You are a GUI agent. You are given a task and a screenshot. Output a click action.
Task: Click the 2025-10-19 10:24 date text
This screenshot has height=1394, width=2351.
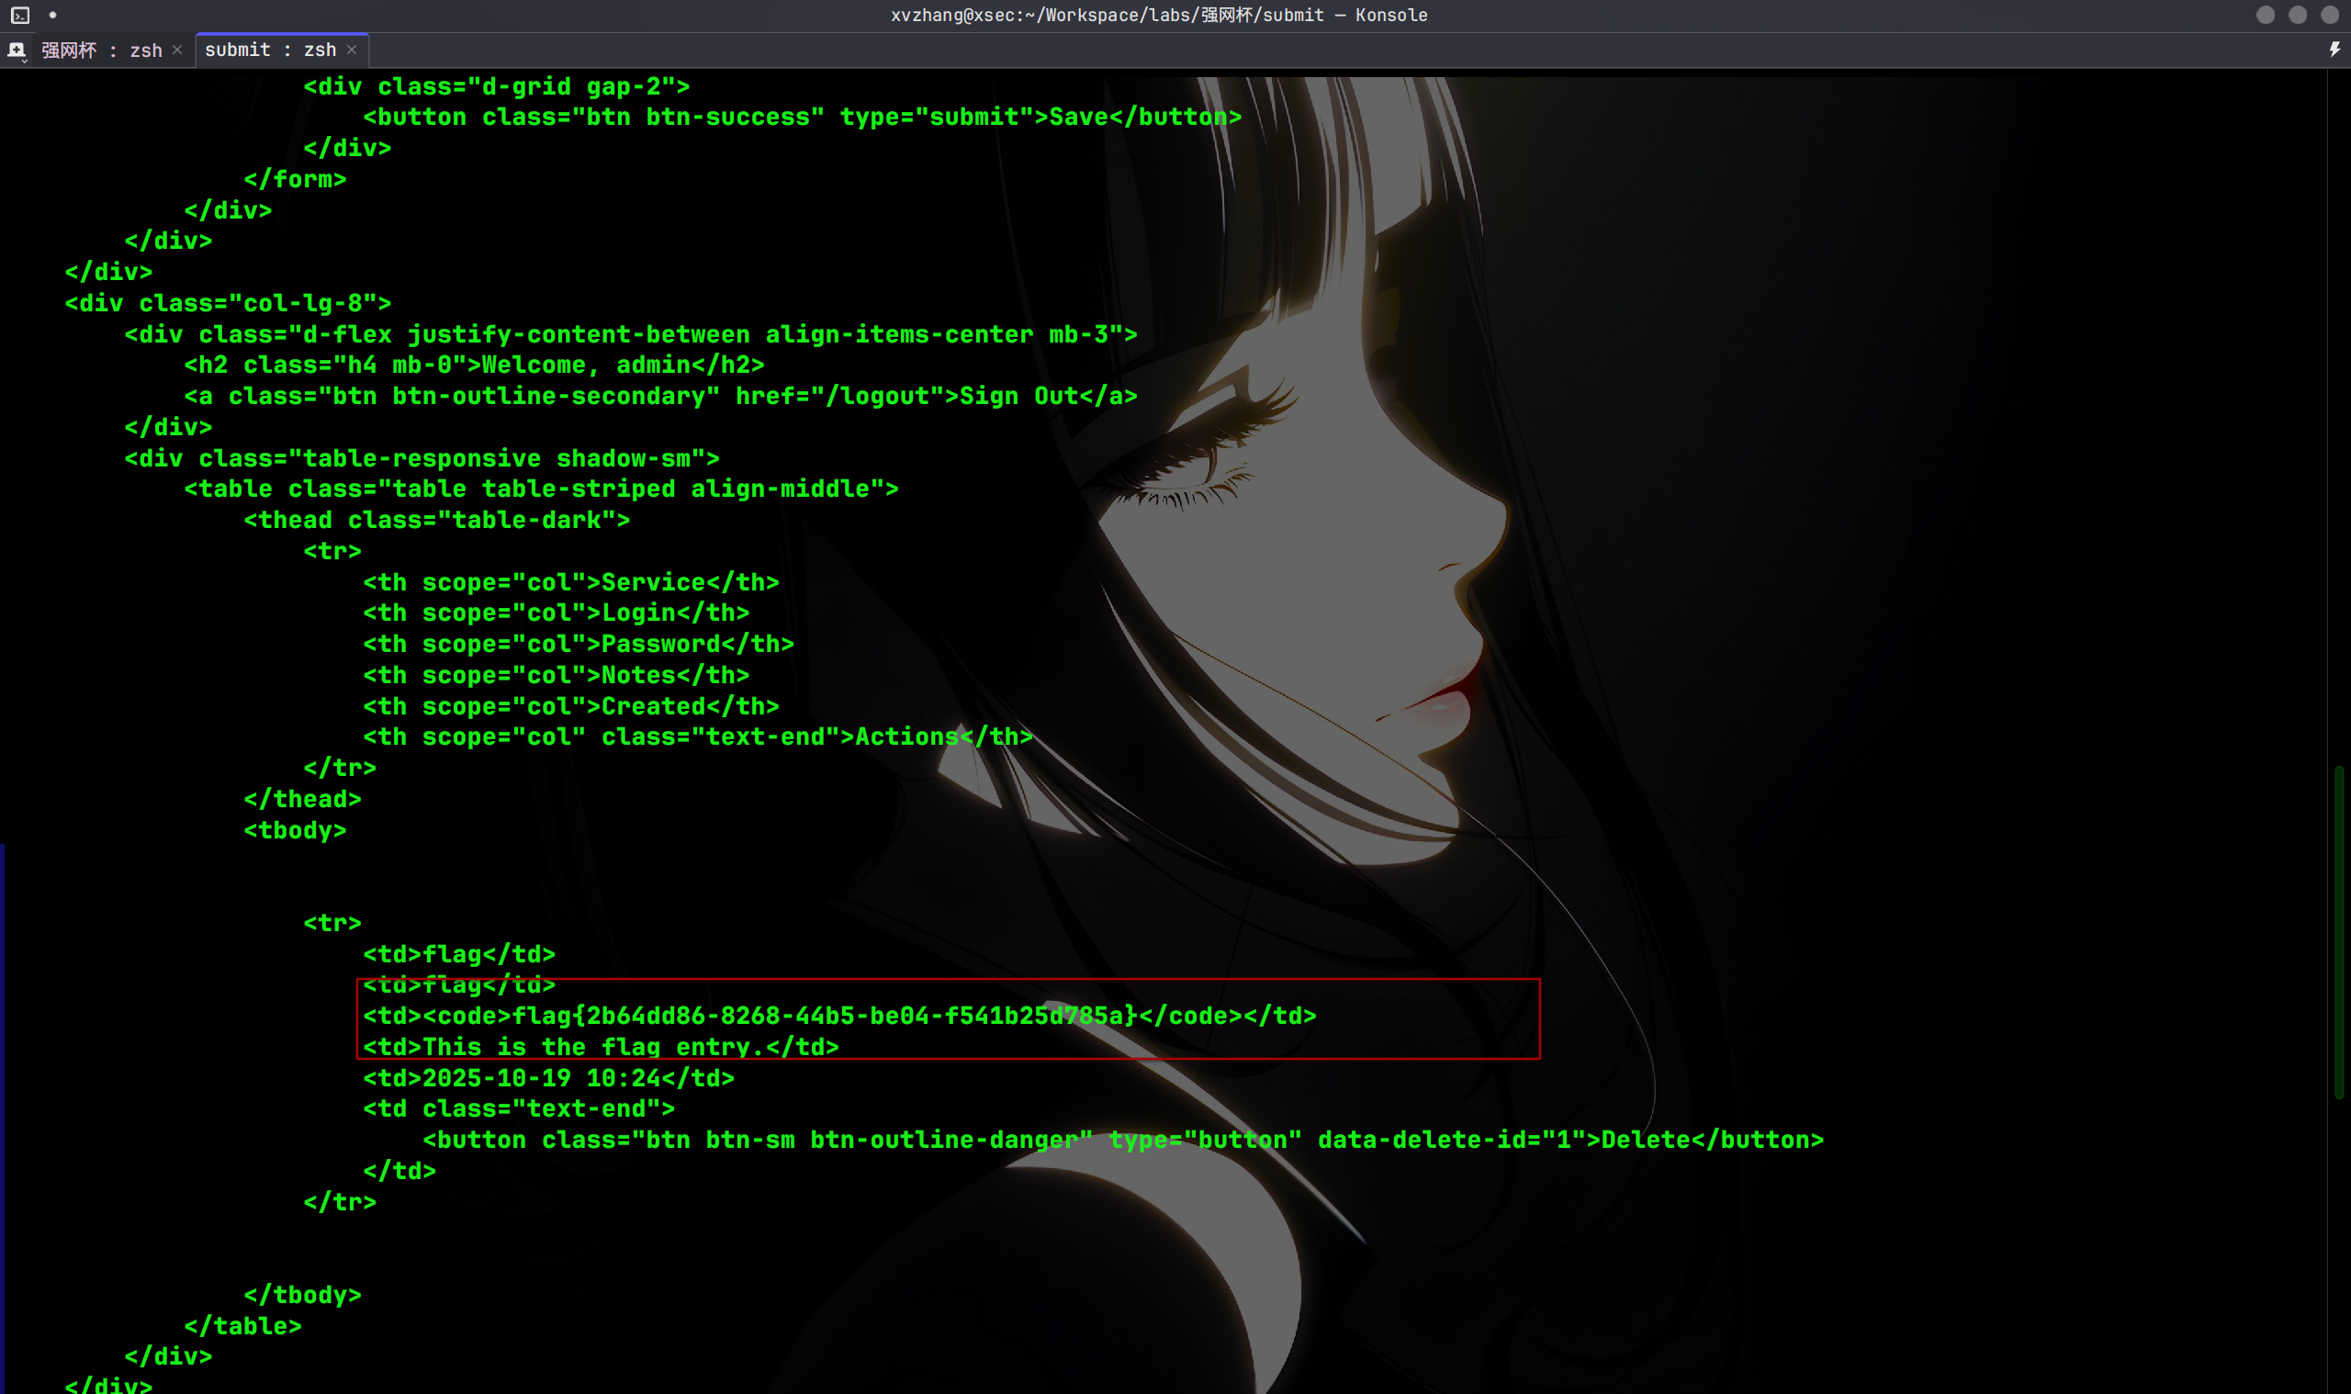pos(541,1077)
